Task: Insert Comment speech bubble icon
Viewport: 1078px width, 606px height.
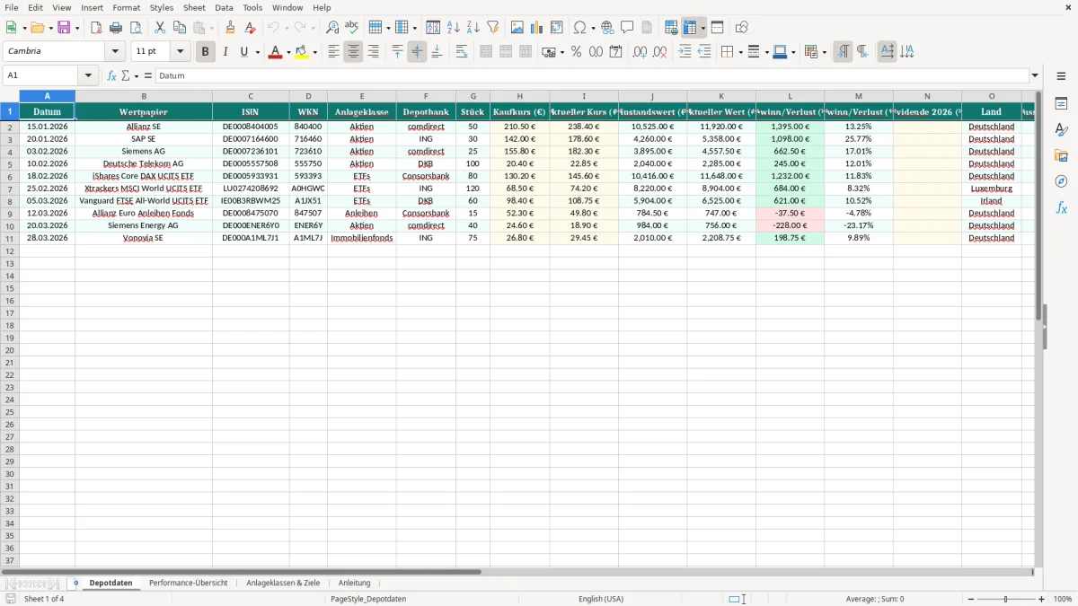Action: 627,28
